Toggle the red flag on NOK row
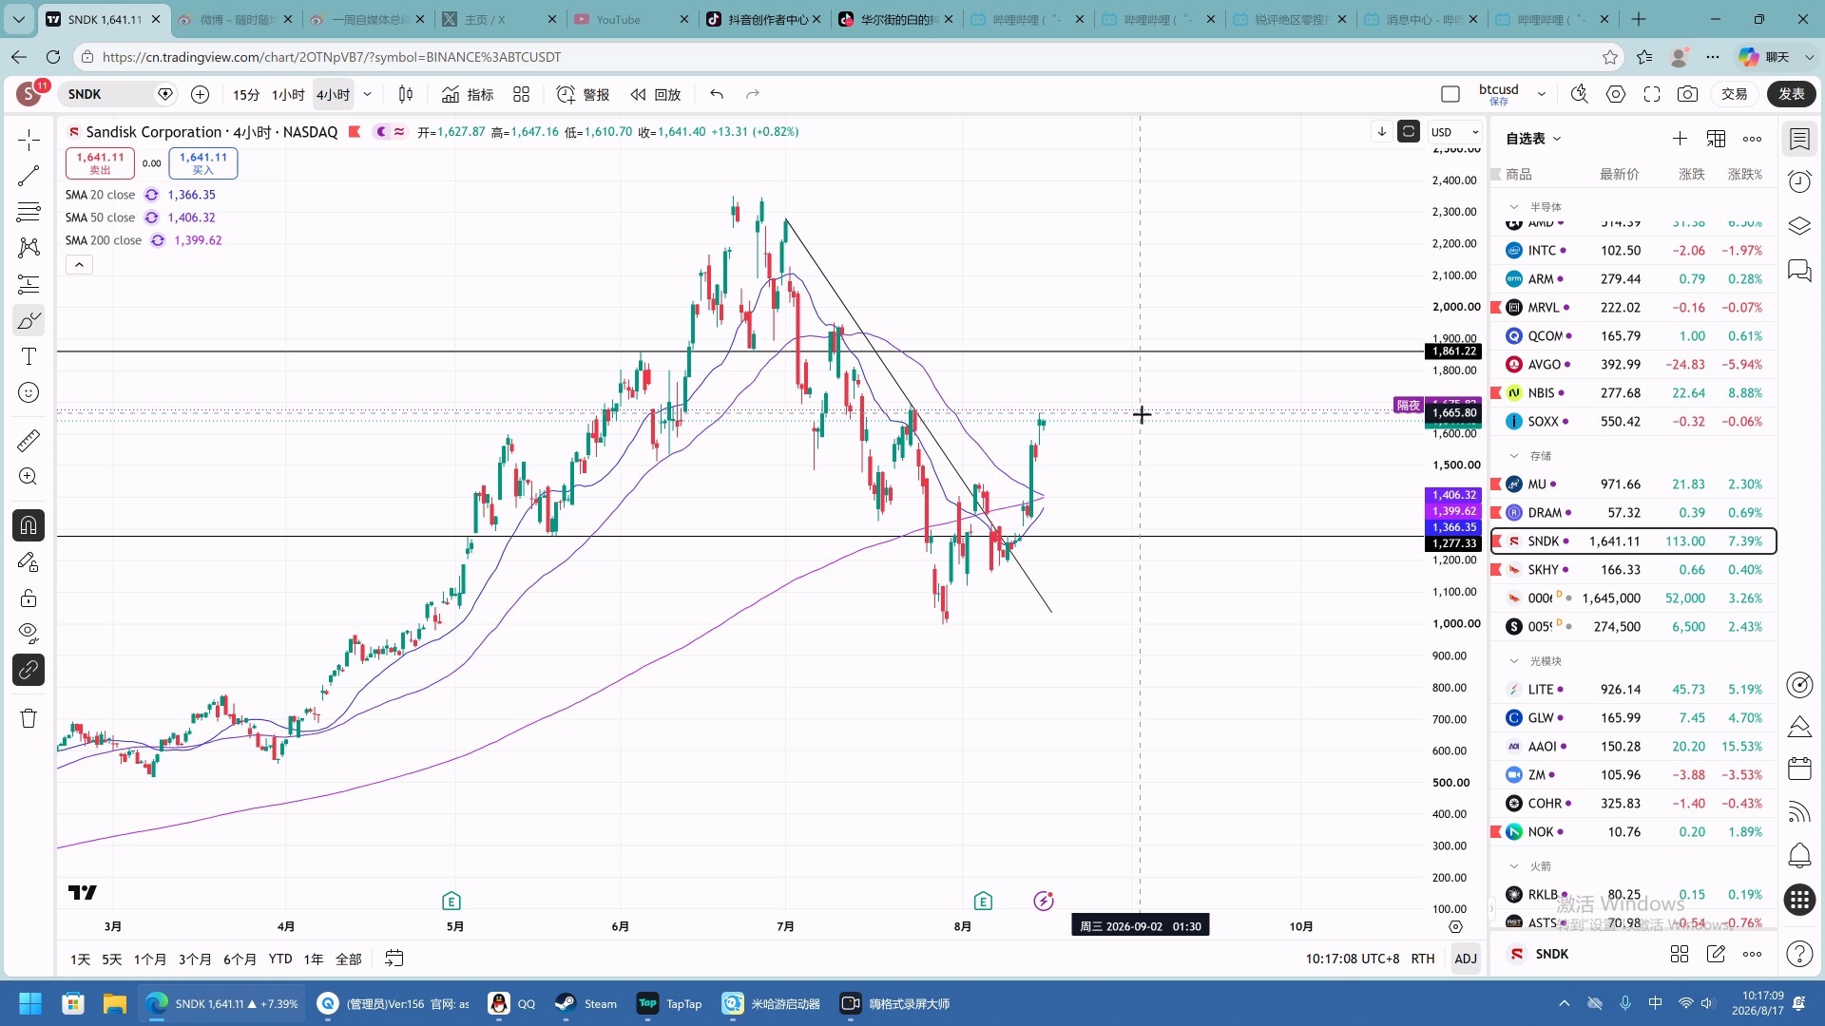This screenshot has height=1026, width=1825. 1496,832
